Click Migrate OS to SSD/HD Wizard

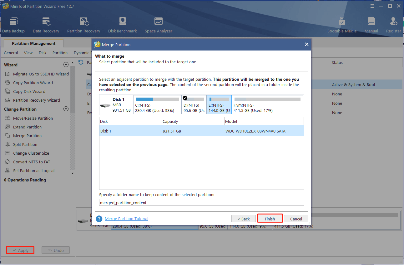(37, 74)
